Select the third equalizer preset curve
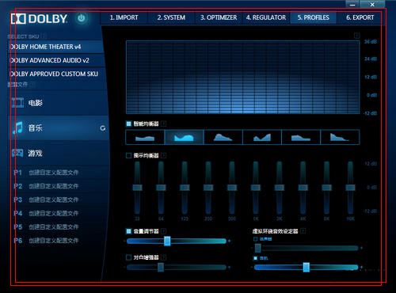The image size is (396, 293). click(x=223, y=137)
